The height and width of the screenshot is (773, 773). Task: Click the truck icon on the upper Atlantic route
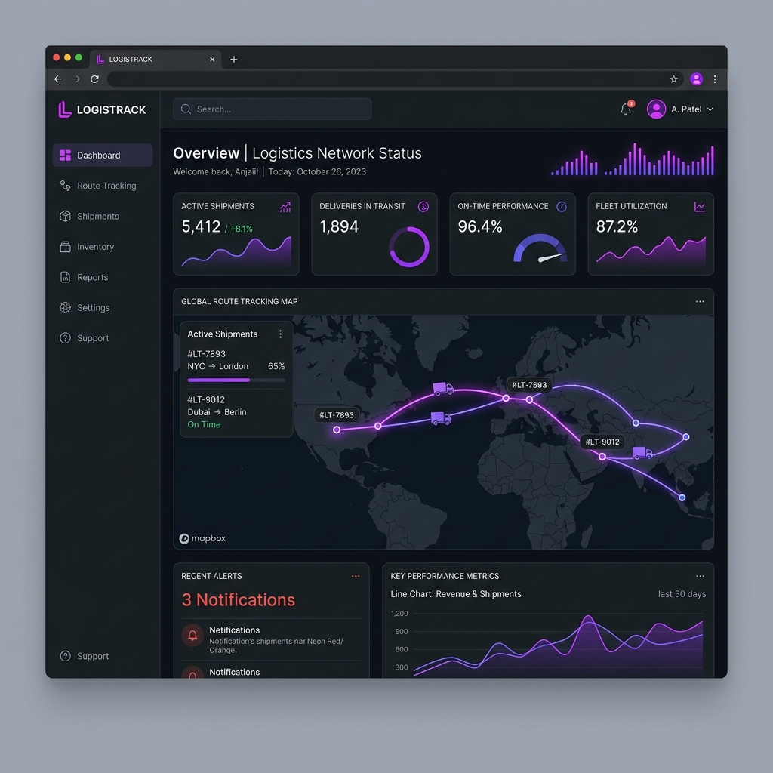point(443,389)
